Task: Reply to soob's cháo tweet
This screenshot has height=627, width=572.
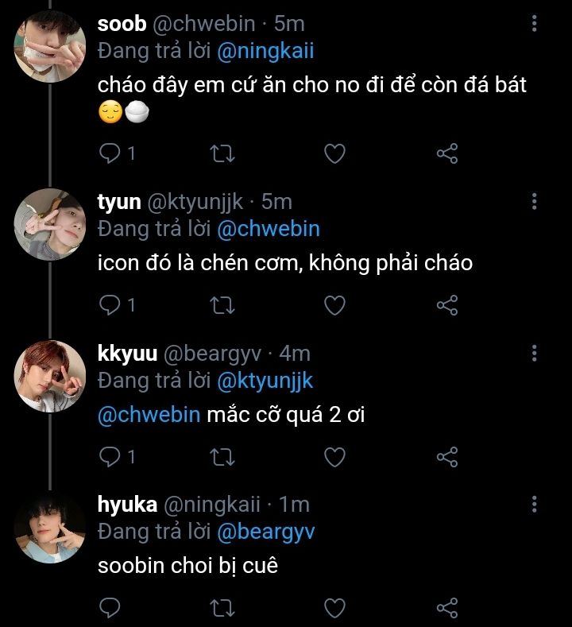Action: [110, 153]
